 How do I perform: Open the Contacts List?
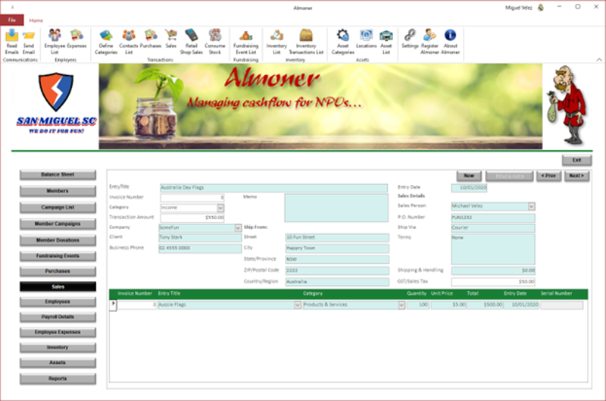[129, 42]
